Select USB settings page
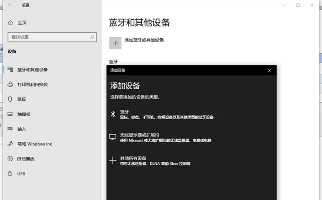 click(21, 174)
